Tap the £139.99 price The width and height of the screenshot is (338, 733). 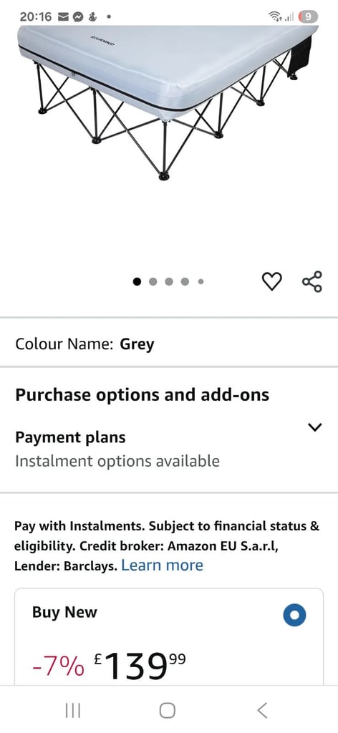pos(140,666)
